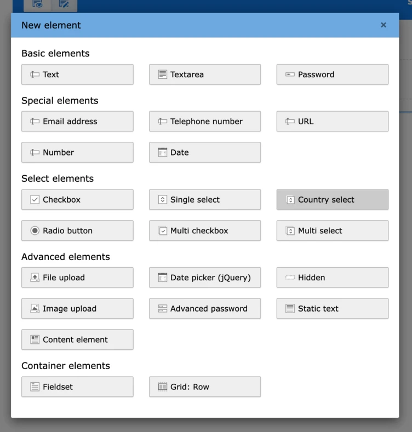
Task: Select the highlighted Country select element
Action: [x=333, y=199]
